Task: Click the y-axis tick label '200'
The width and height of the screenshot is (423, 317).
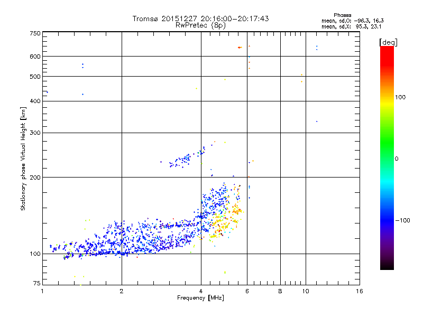Action: click(x=35, y=178)
